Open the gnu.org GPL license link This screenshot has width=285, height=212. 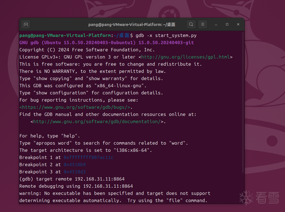pos(186,57)
